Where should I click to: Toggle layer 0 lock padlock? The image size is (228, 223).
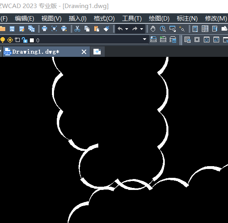point(25,40)
